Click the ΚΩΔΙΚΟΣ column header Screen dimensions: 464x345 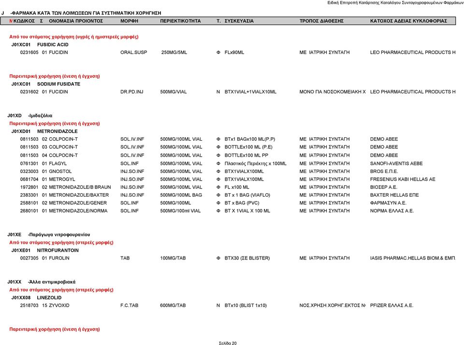[x=24, y=21]
